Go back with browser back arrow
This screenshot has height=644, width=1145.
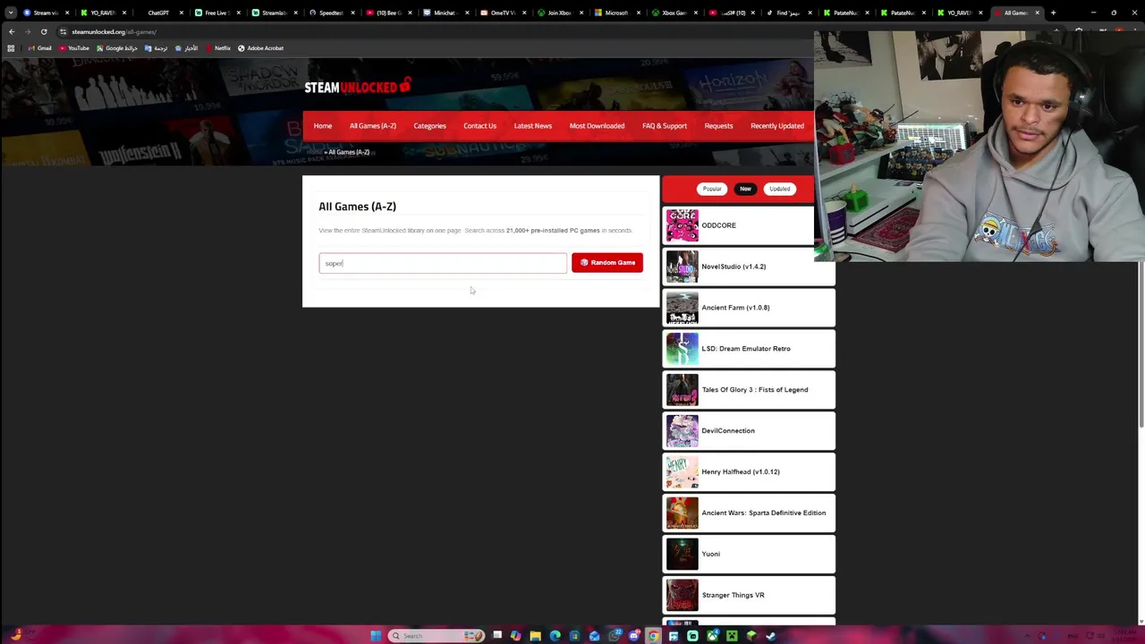[12, 31]
